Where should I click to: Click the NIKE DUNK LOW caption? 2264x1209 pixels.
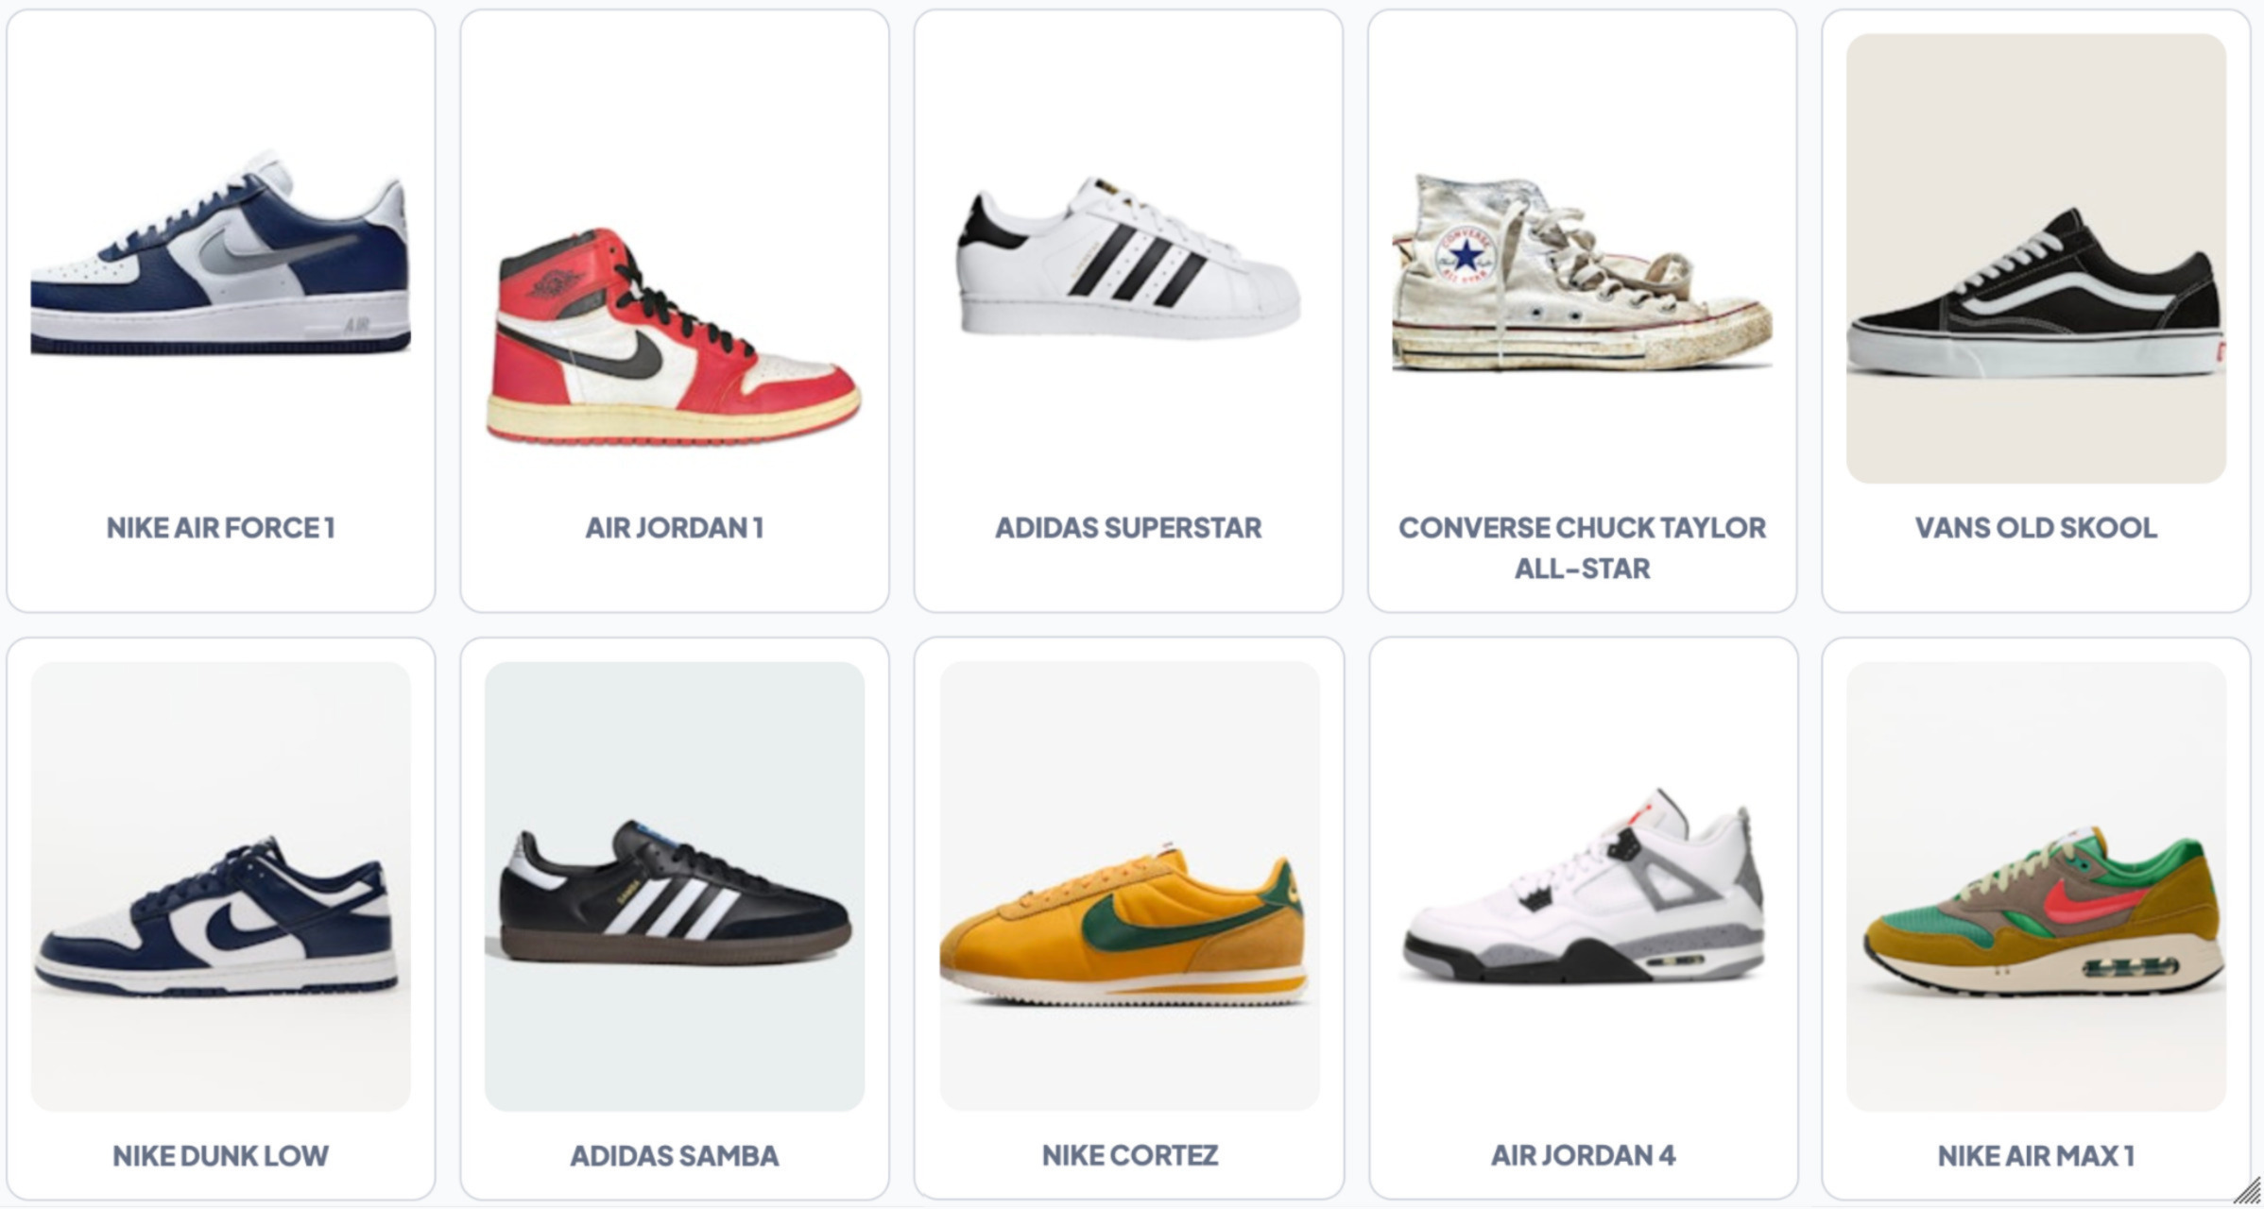tap(220, 1155)
